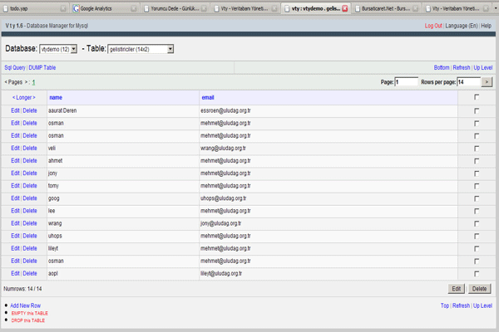Image resolution: width=499 pixels, height=332 pixels.
Task: Select the checkbox in the veli row
Action: click(476, 148)
